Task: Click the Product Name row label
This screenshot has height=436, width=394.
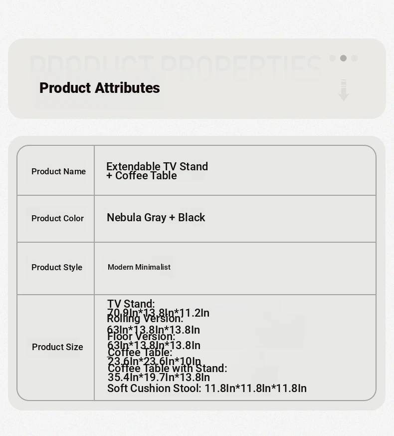Action: [58, 171]
